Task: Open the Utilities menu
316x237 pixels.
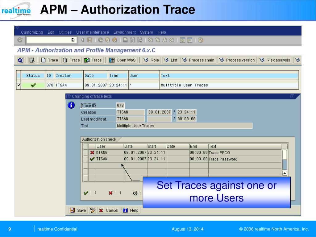Action: (x=65, y=32)
